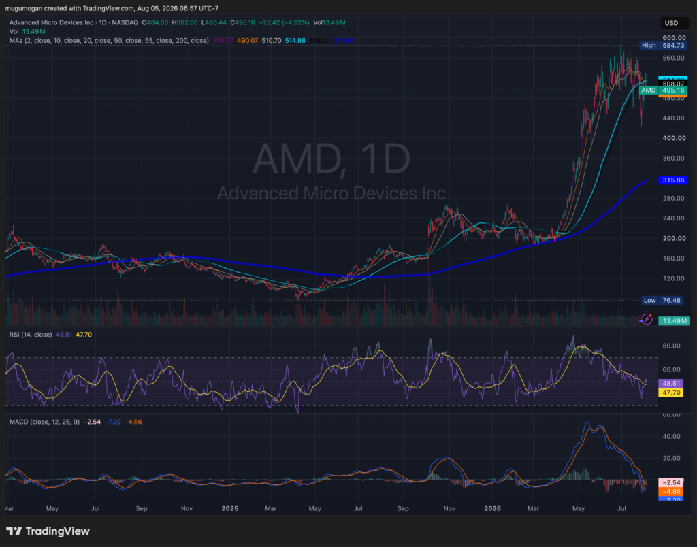Select the 'Advanced Micro Devices Inc · 1D · NASDAQ' legend title
The image size is (697, 547).
pyautogui.click(x=74, y=22)
